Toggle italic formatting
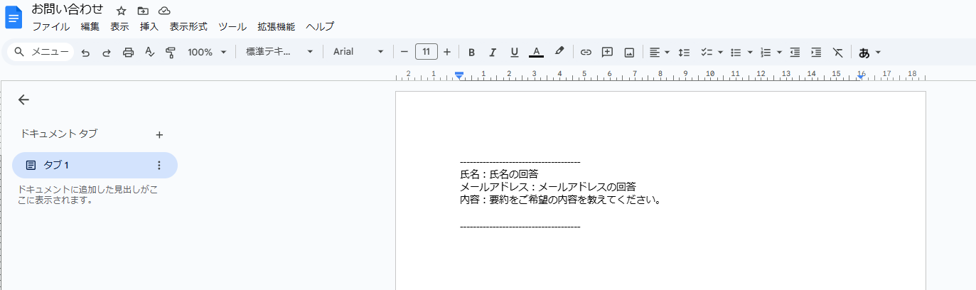The image size is (976, 290). click(493, 52)
